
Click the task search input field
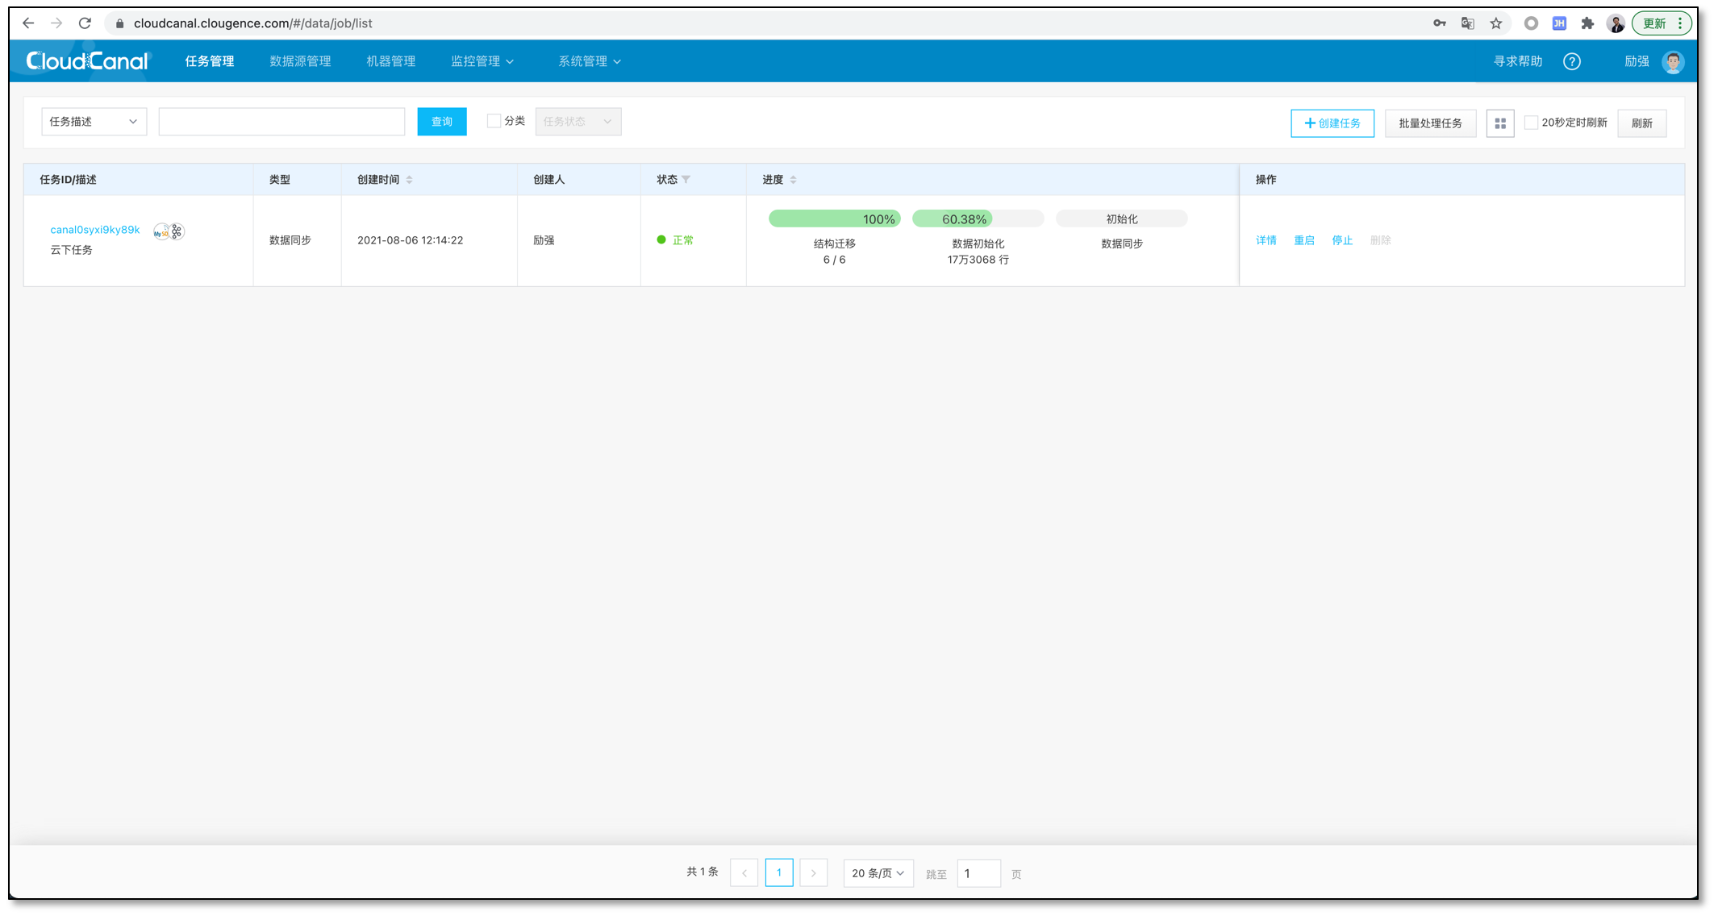pos(281,122)
